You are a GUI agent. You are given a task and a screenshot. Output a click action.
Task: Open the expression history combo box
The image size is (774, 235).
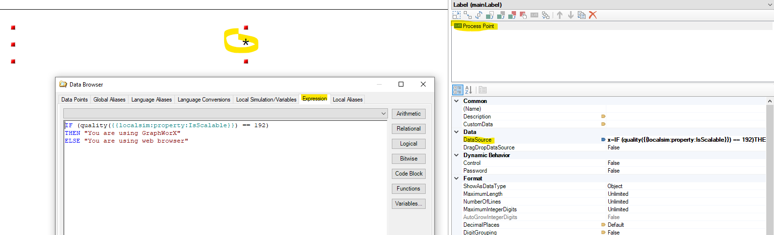click(x=384, y=114)
